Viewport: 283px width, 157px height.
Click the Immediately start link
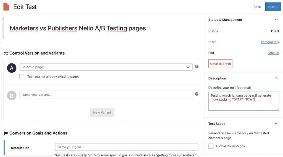pyautogui.click(x=270, y=42)
